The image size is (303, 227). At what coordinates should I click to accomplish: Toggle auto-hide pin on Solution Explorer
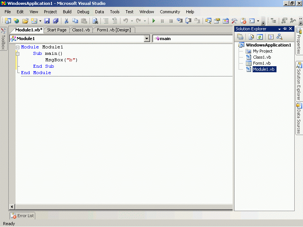(x=285, y=29)
